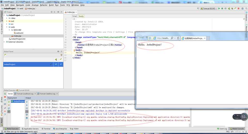Expand the src folder

pyautogui.click(x=7, y=24)
